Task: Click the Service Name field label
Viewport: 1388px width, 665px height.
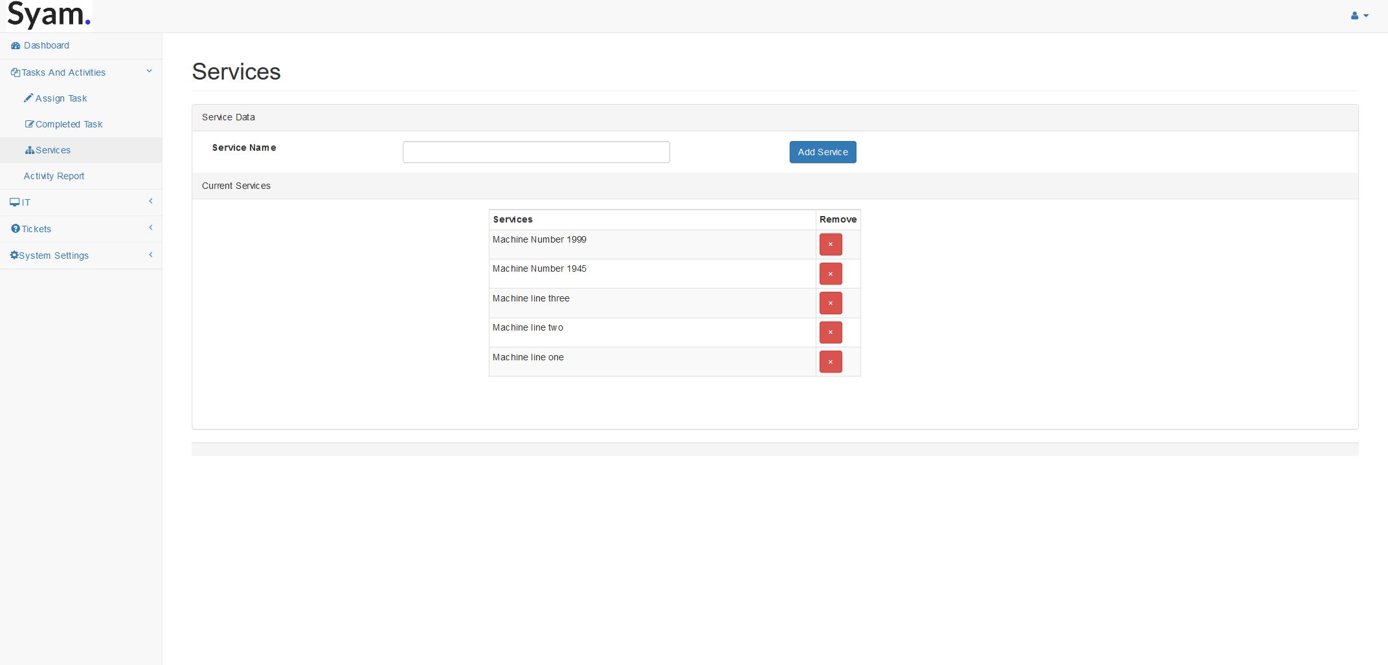Action: [x=244, y=147]
